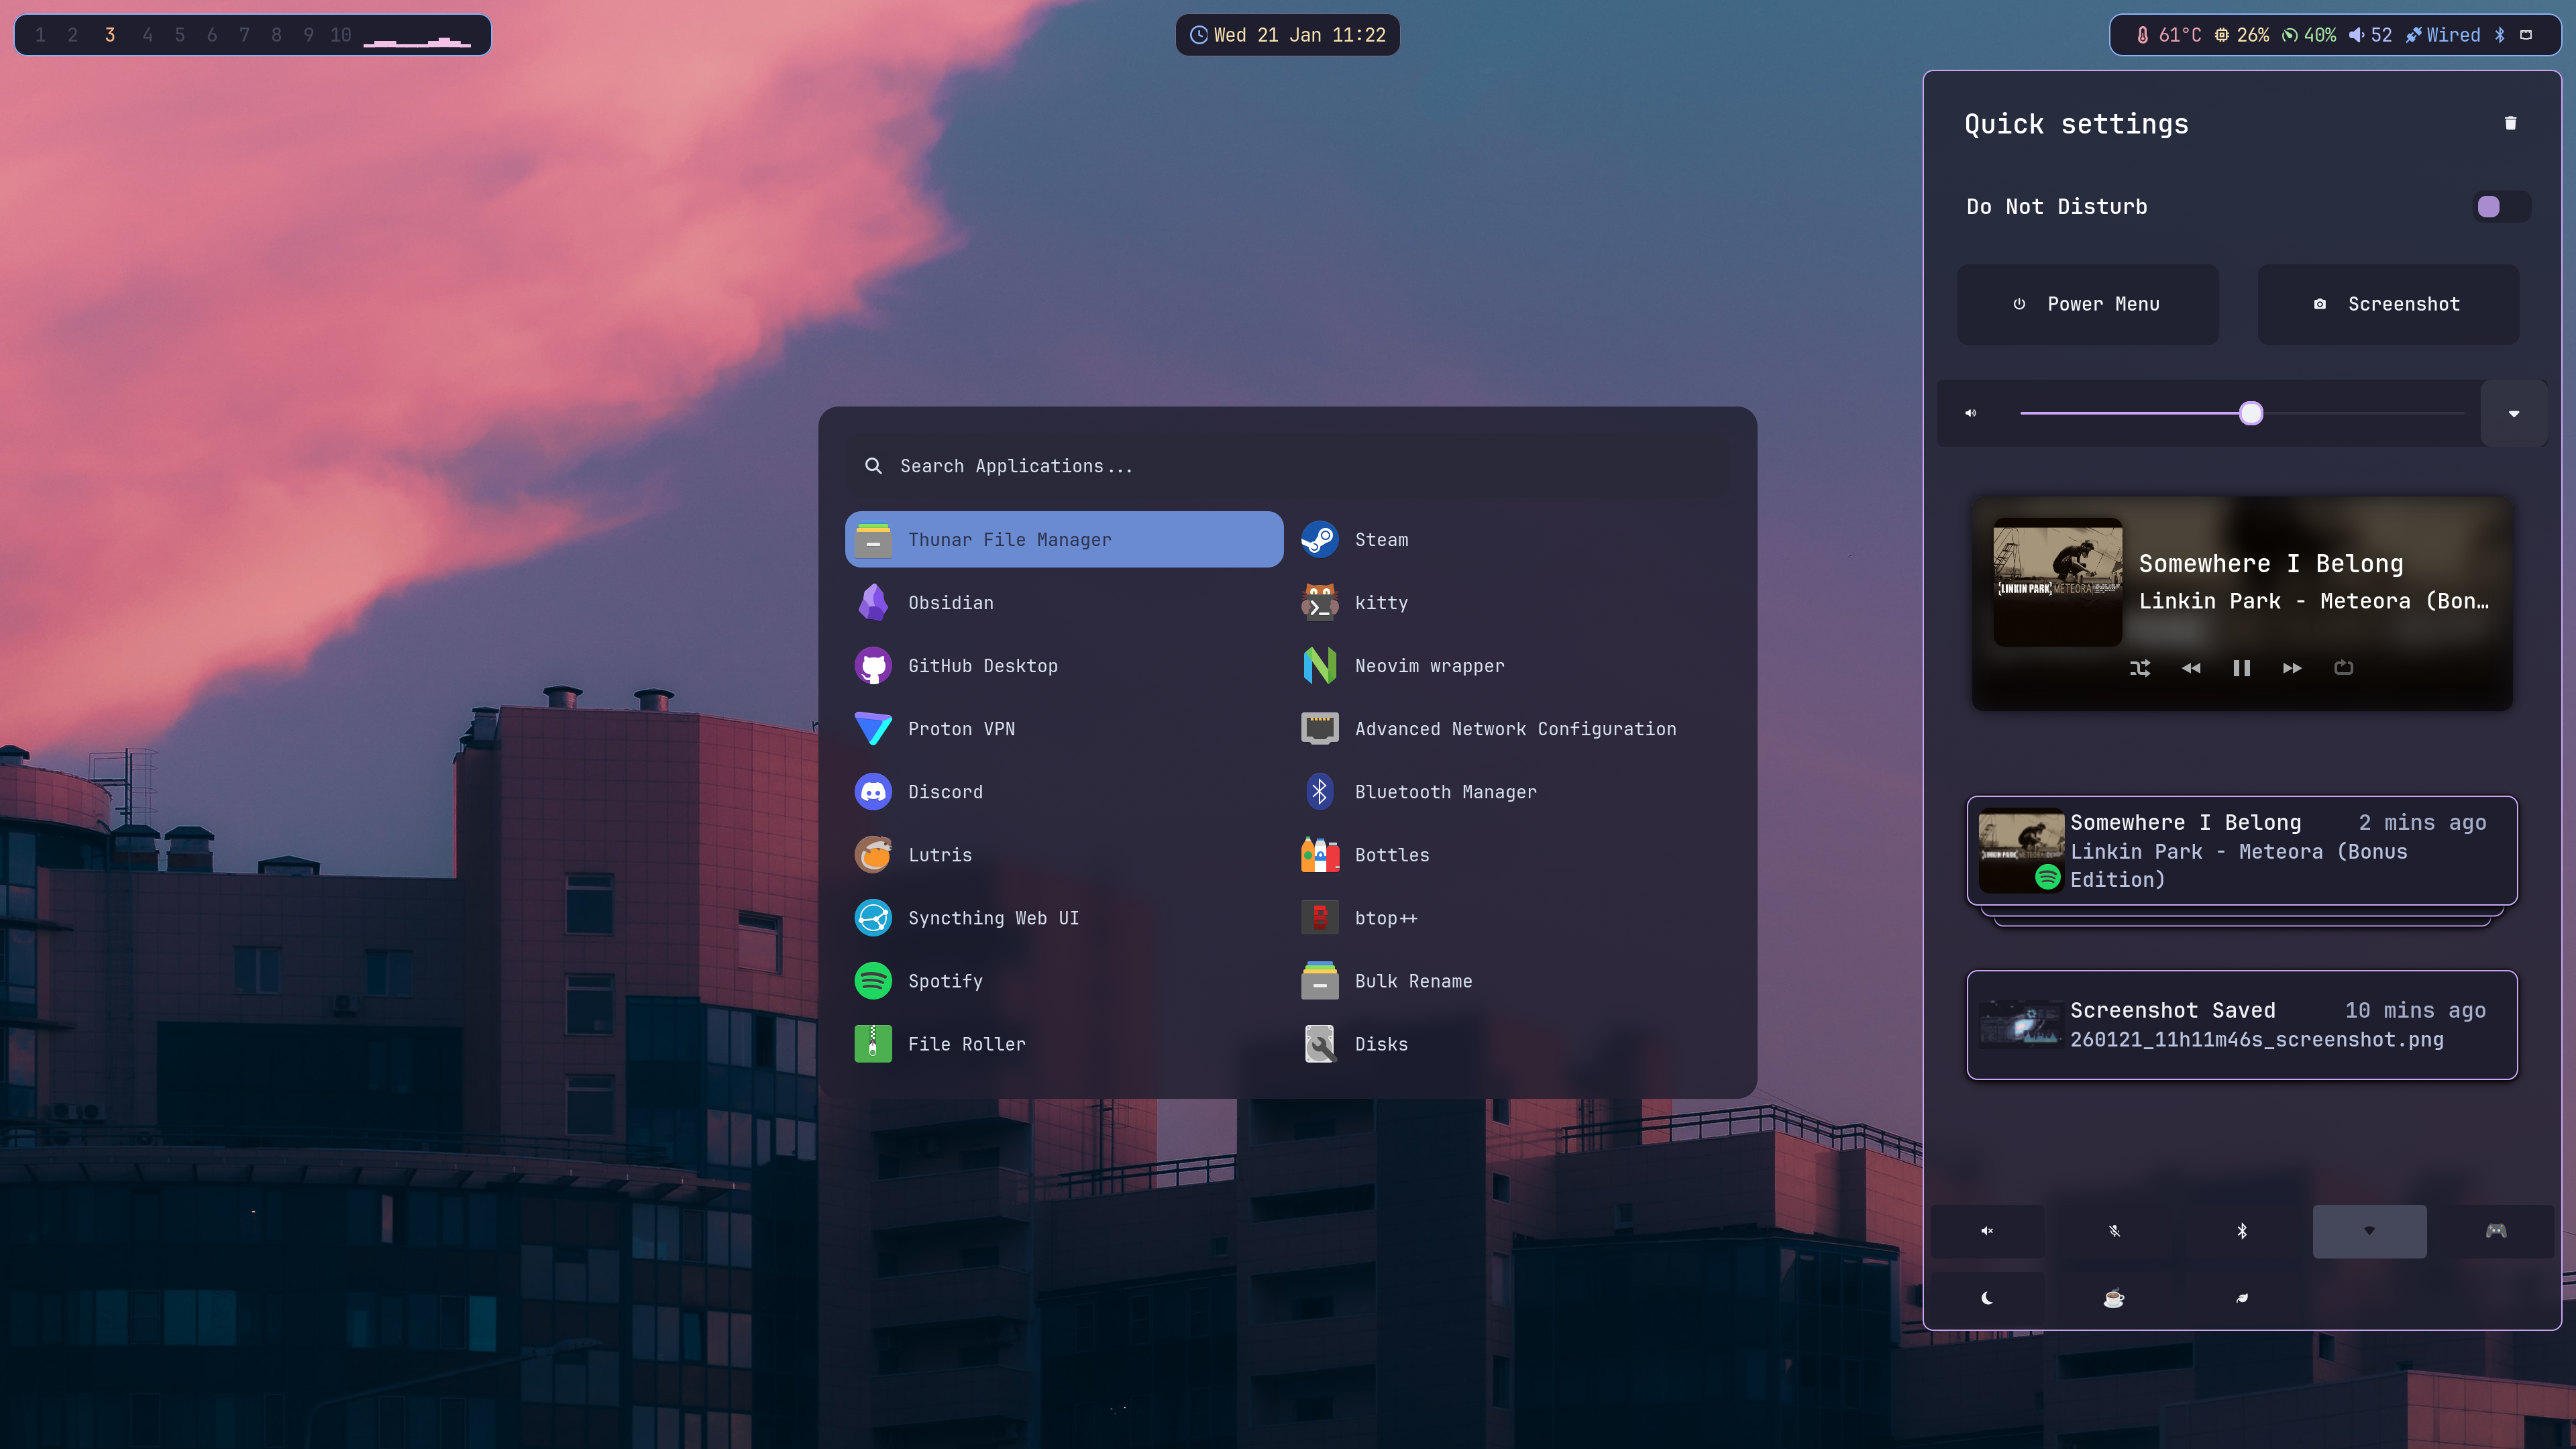Toggle game mode controller tile
Screen dimensions: 2576x1449
point(2496,1231)
